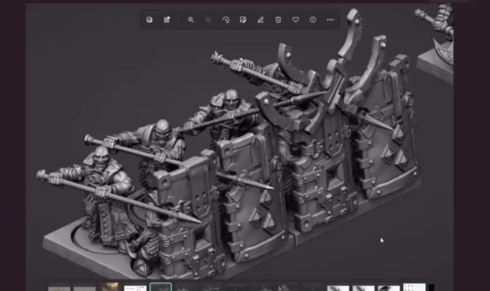The image size is (490, 291).
Task: Open the second gray thumbnail in filmstrip
Action: (84, 288)
